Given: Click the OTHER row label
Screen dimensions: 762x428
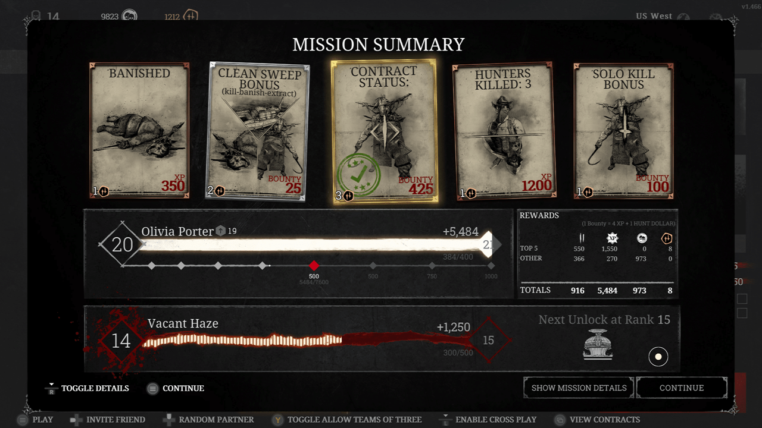Looking at the screenshot, I should (x=531, y=259).
